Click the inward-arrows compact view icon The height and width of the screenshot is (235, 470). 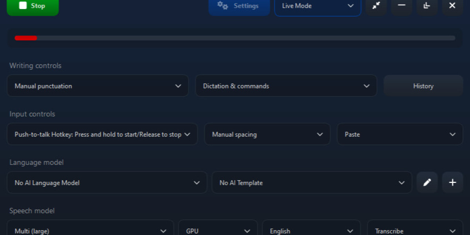(x=376, y=6)
